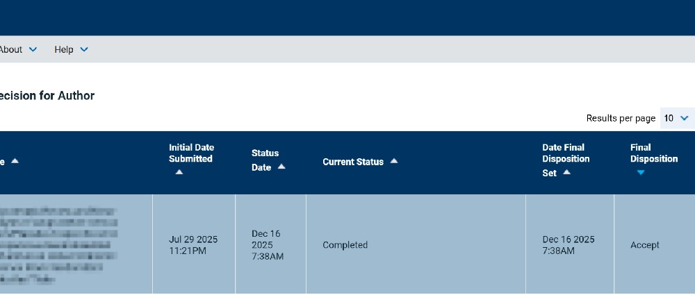Open the Help menu

64,49
